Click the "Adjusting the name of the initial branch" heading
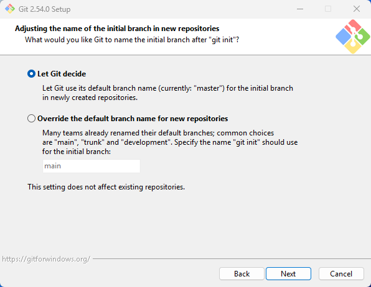 click(x=117, y=29)
